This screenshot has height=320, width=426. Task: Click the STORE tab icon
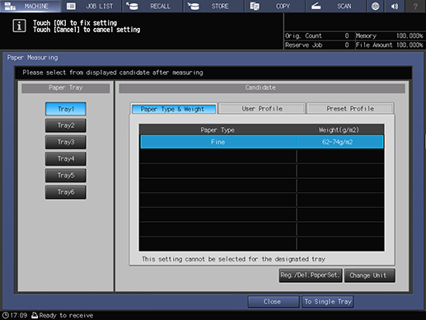coord(194,6)
